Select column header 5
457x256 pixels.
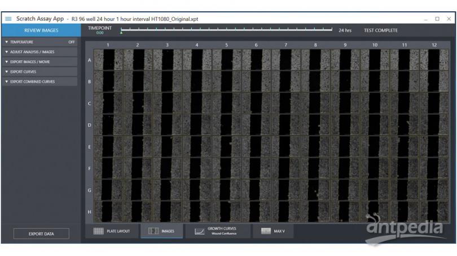(x=226, y=45)
